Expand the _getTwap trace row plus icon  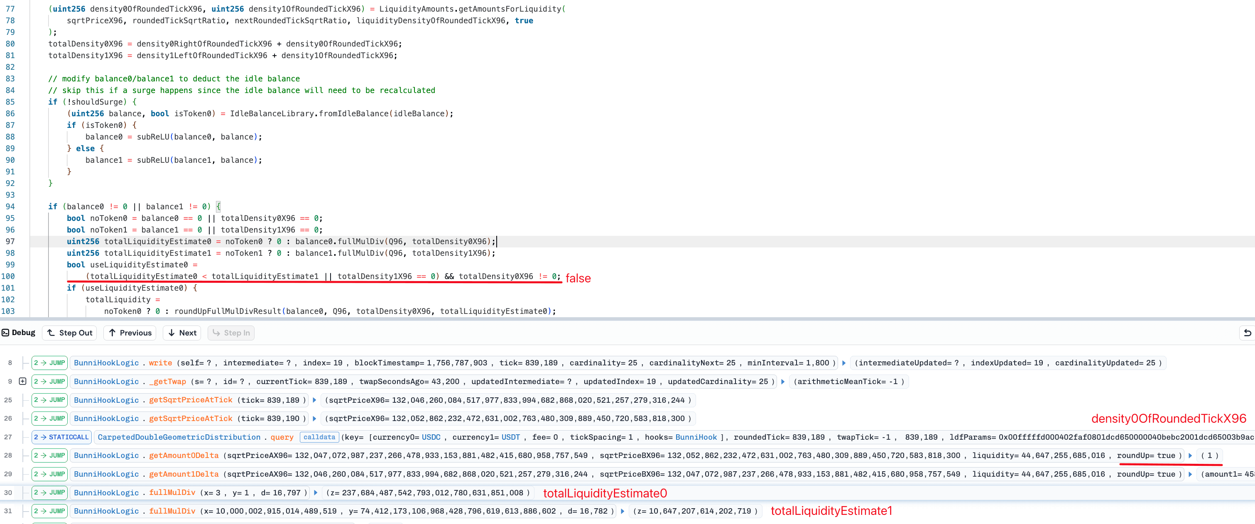tap(22, 381)
